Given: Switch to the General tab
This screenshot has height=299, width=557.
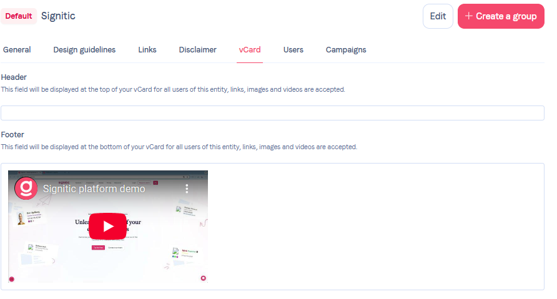Looking at the screenshot, I should [x=17, y=50].
